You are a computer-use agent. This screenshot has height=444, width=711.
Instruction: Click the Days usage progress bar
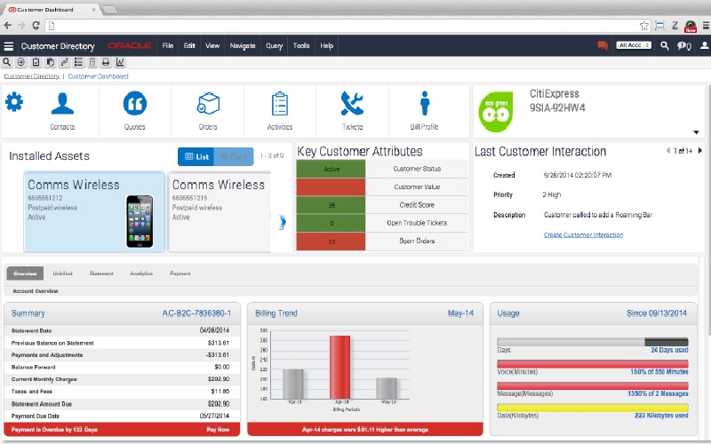click(593, 342)
